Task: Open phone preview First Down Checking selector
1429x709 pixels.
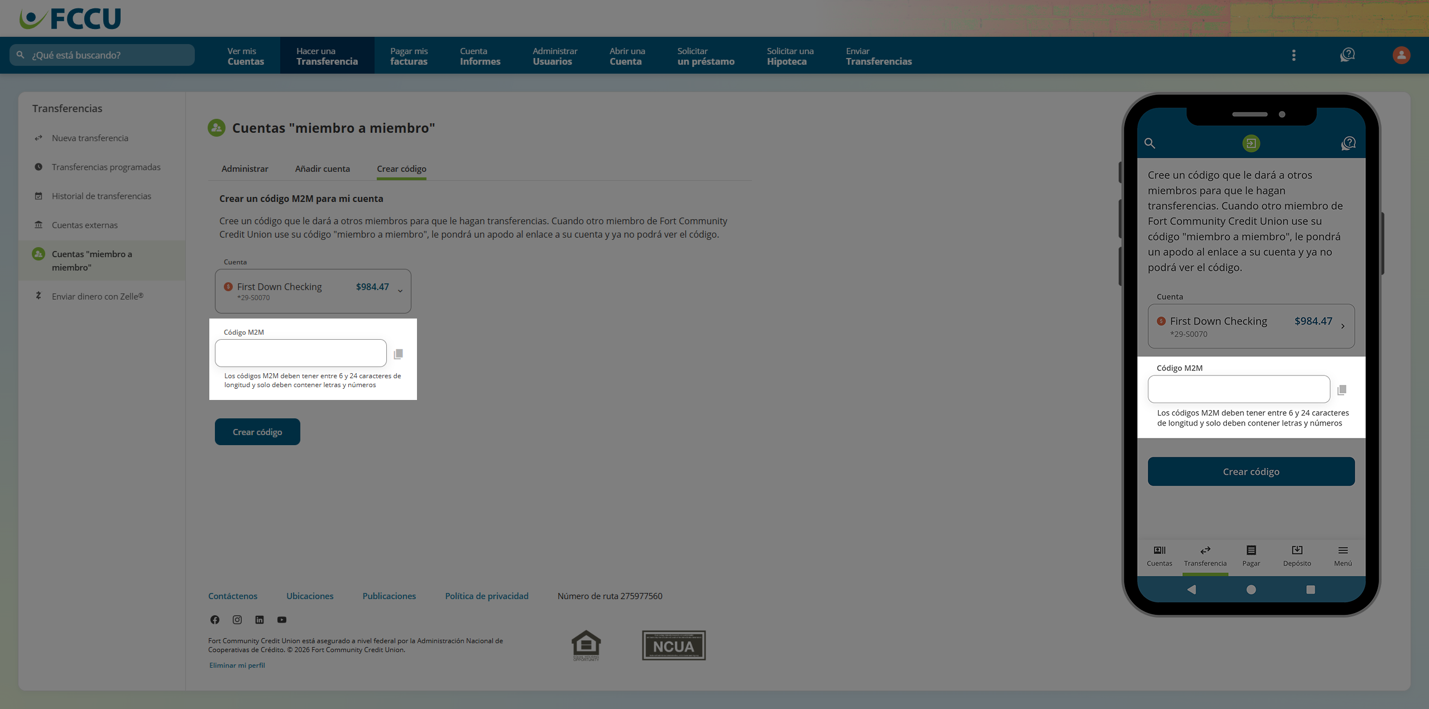Action: (x=1251, y=326)
